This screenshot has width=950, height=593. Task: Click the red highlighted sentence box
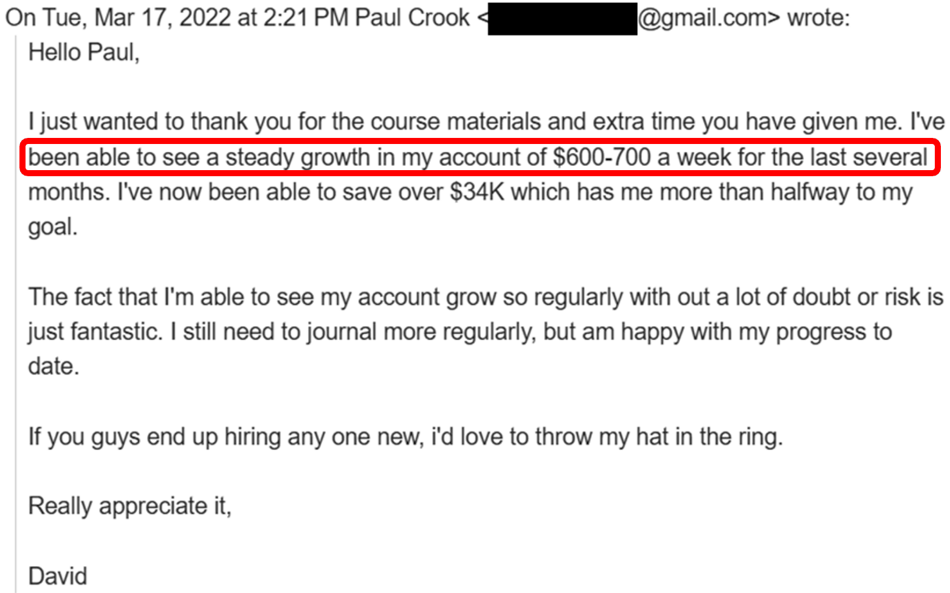coord(480,157)
